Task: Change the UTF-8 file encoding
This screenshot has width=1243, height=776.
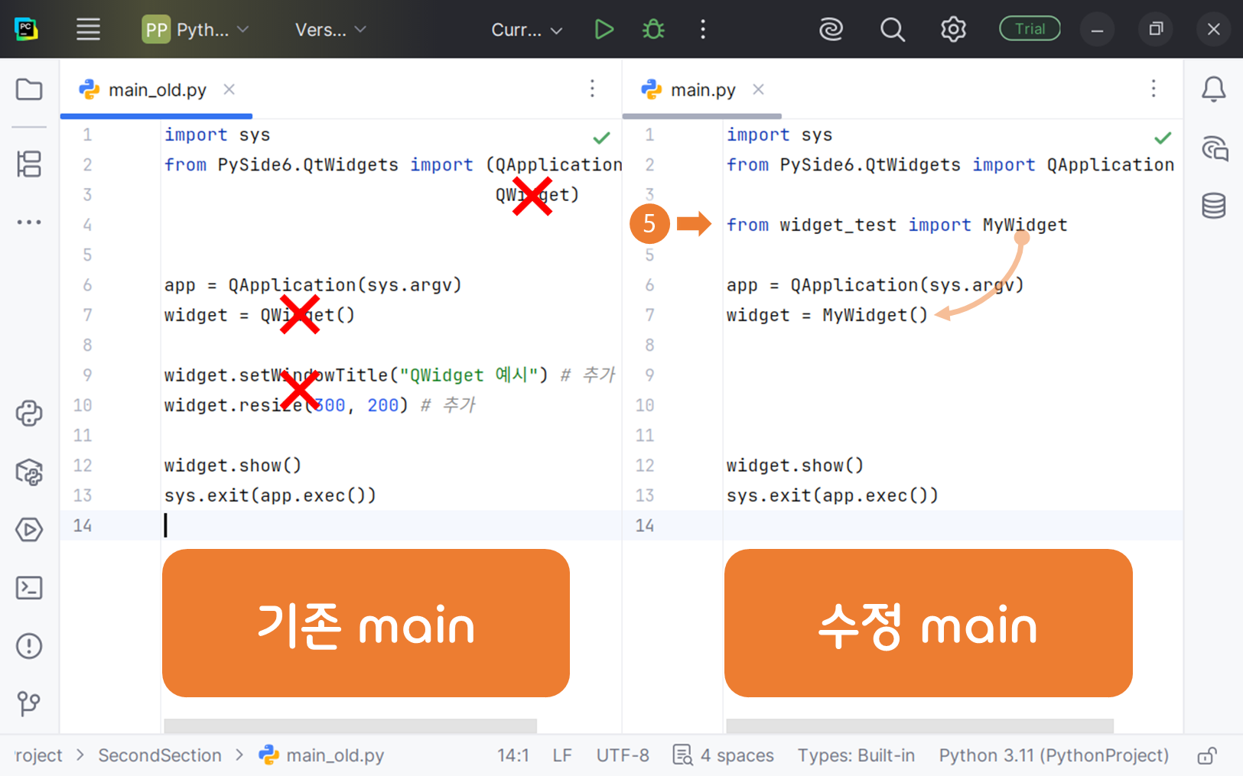Action: tap(623, 755)
